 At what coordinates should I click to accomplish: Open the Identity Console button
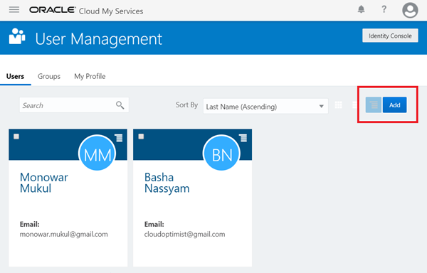[390, 36]
